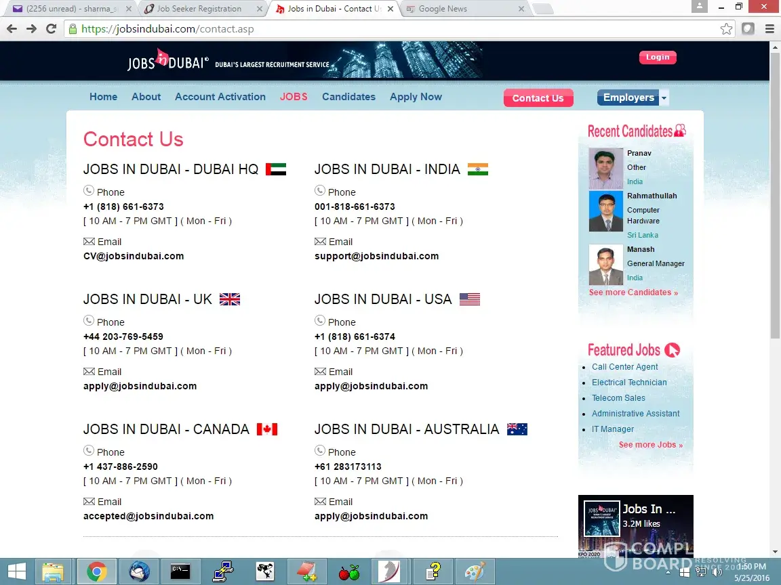Click the Australia flag icon

pos(517,429)
